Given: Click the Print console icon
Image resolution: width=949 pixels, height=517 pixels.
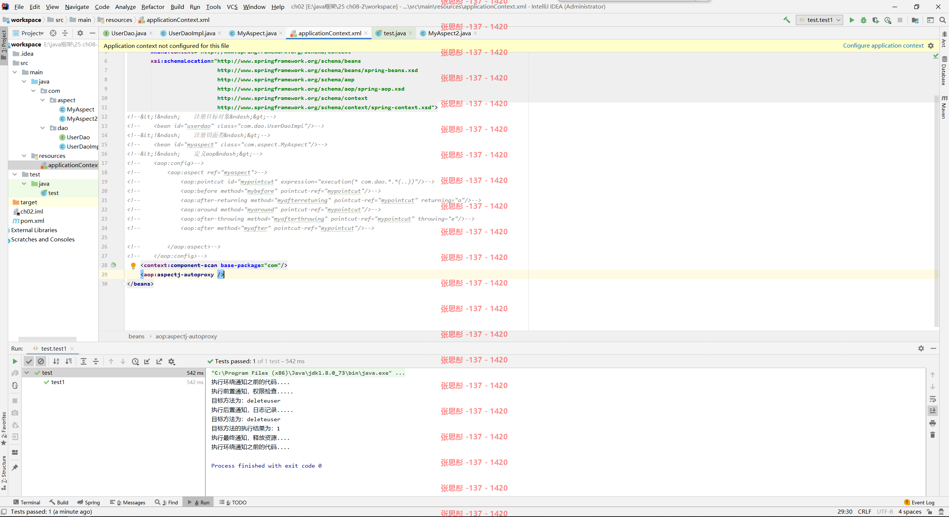Looking at the screenshot, I should tap(933, 423).
